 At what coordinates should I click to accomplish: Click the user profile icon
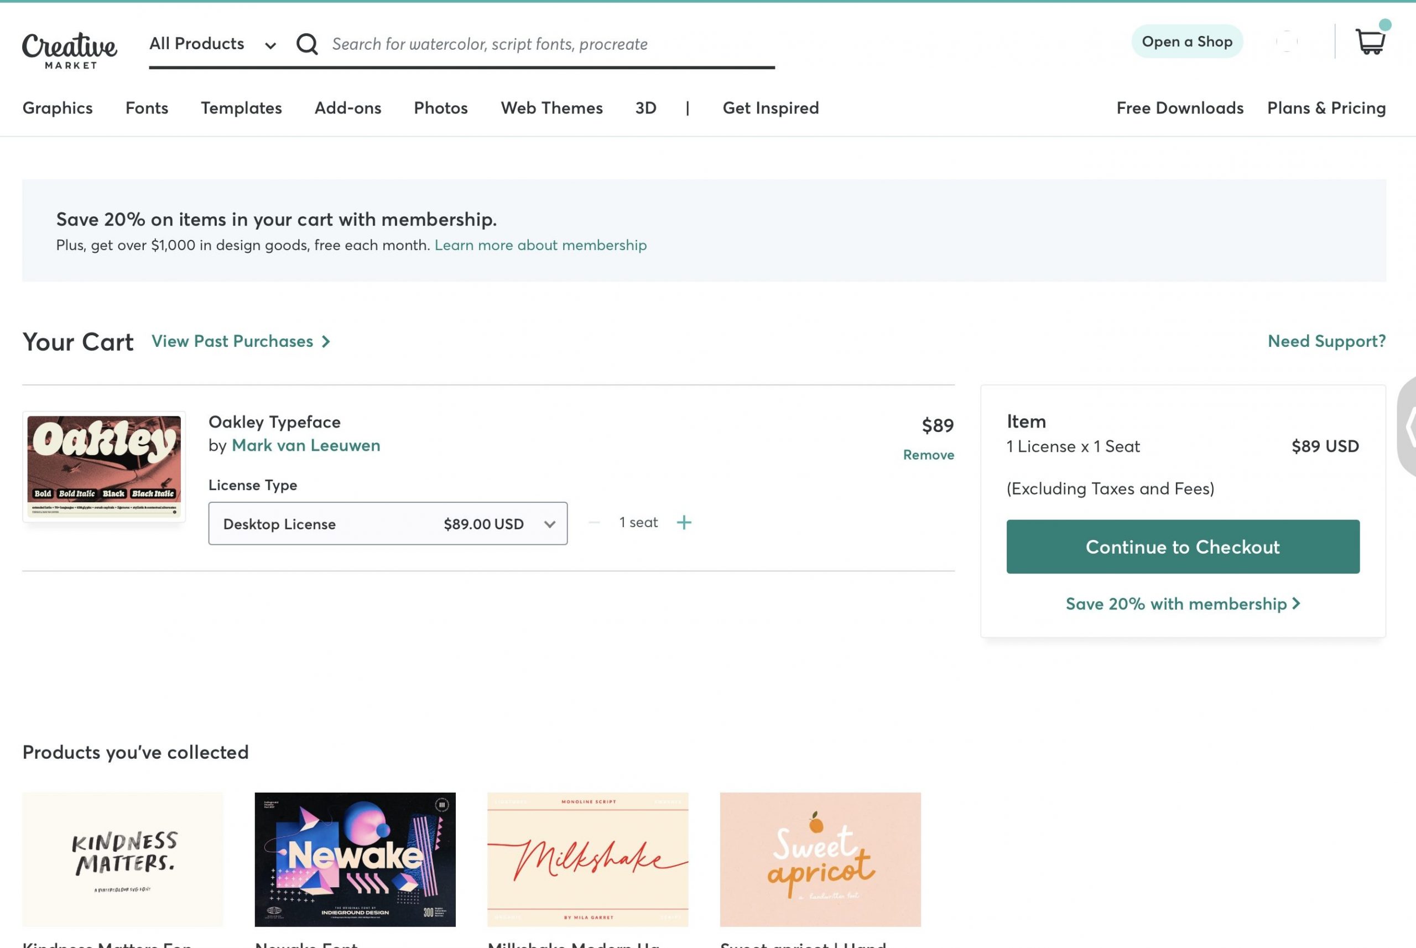pyautogui.click(x=1286, y=41)
